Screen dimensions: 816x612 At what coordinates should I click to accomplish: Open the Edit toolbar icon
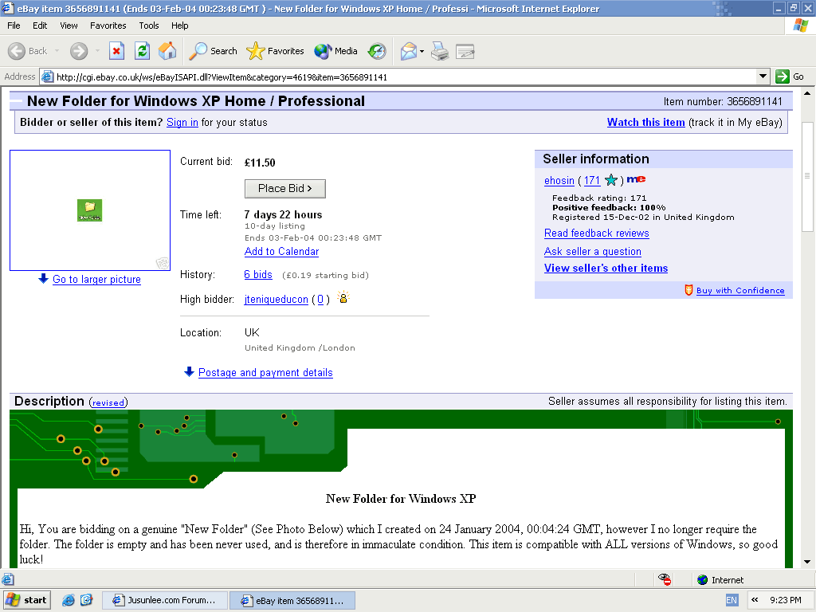465,51
